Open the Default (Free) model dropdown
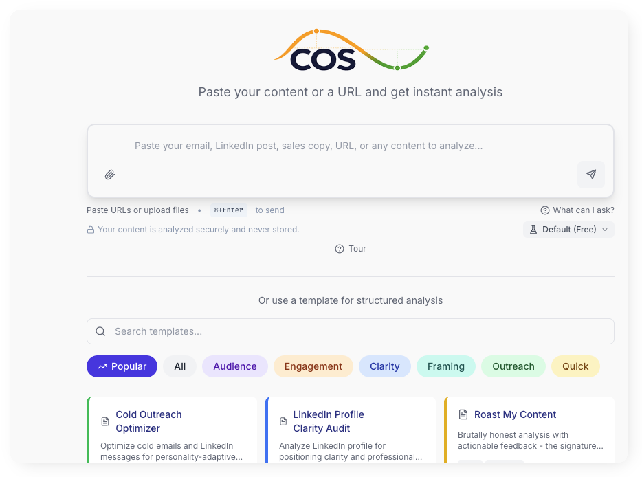The width and height of the screenshot is (642, 477). (x=568, y=229)
